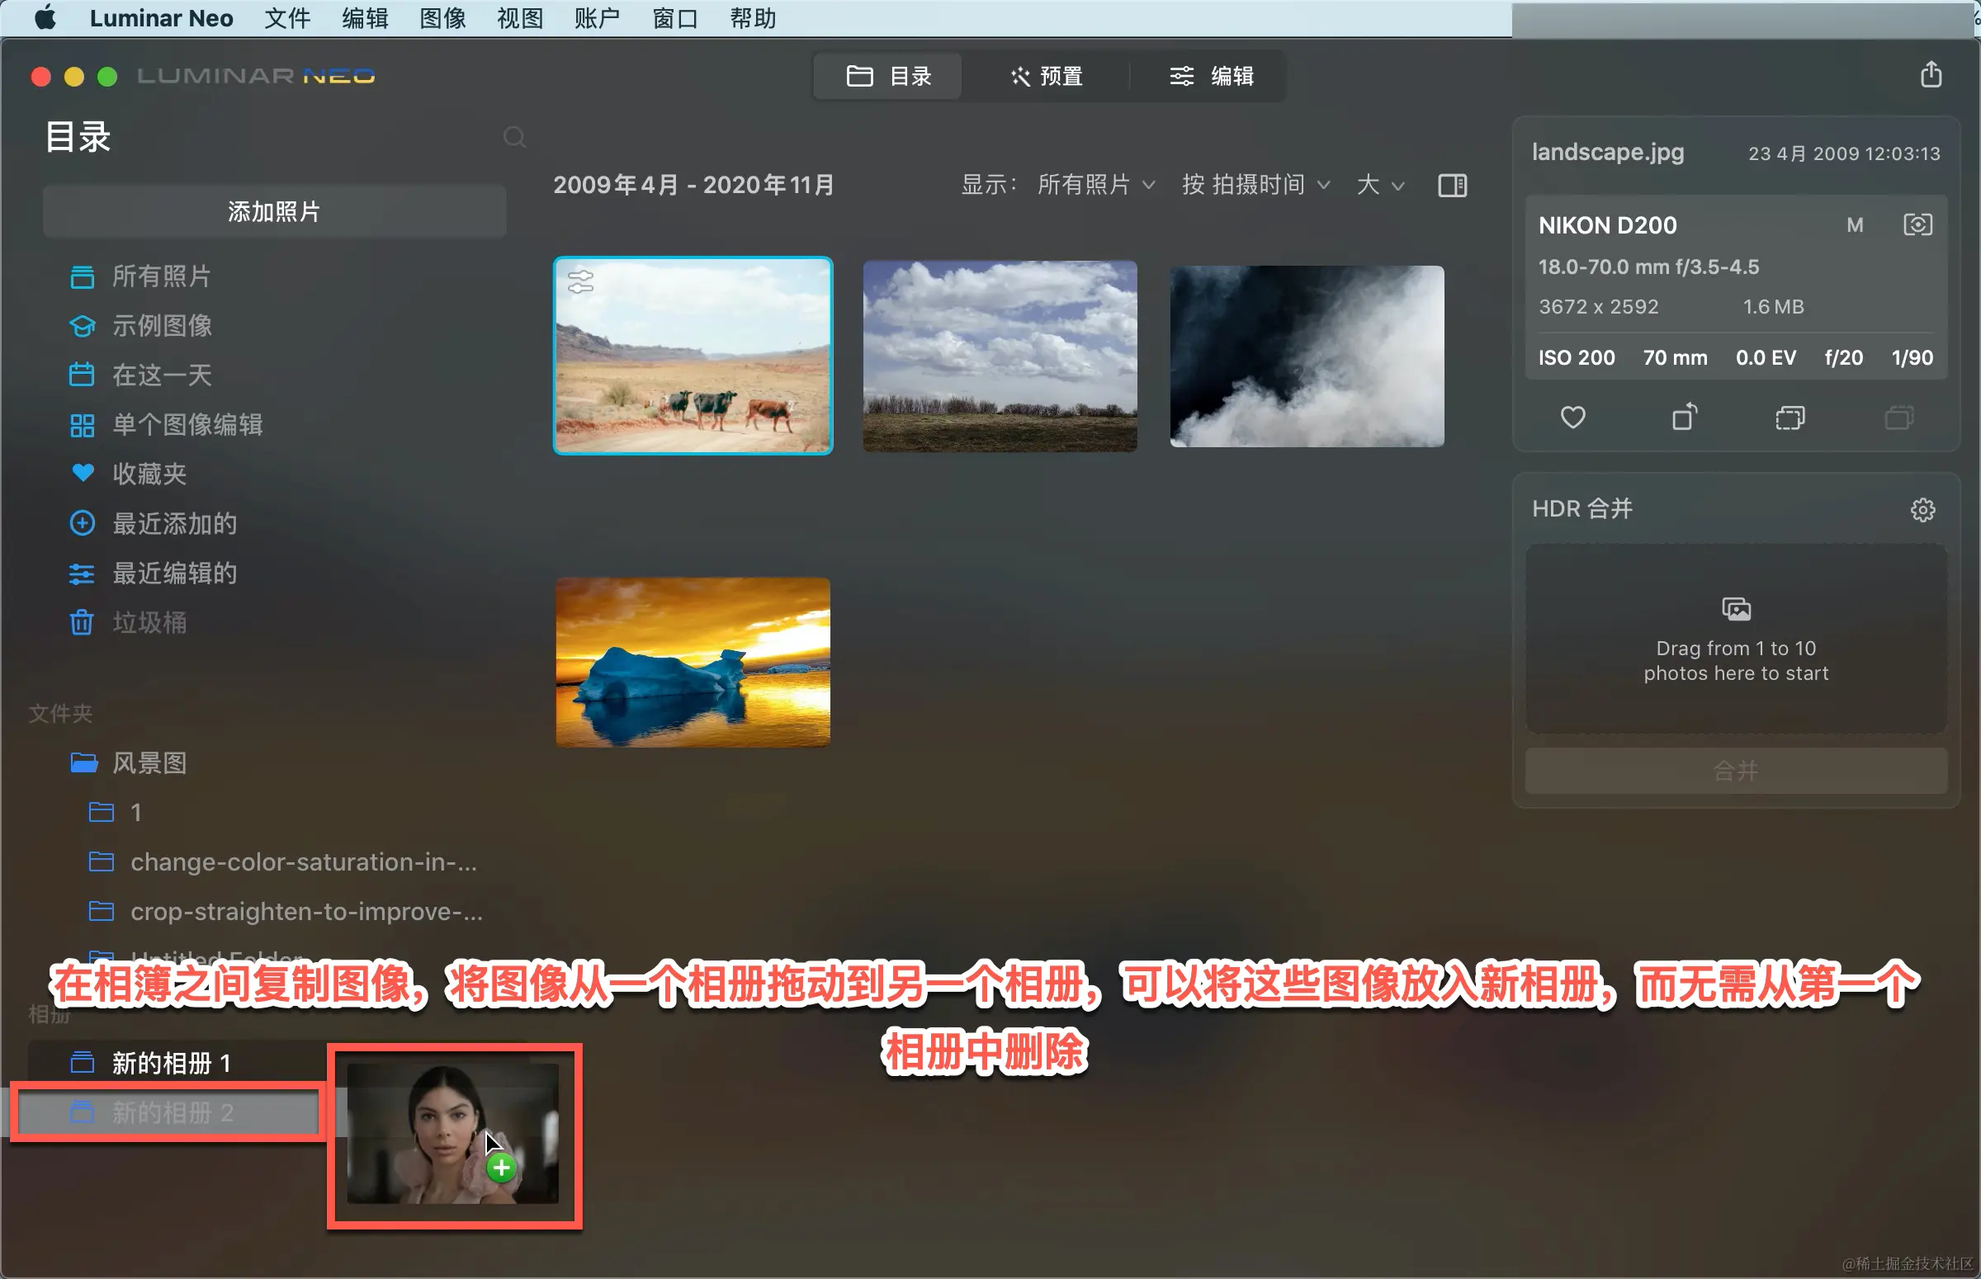Open the 图像 menu in menu bar
Screen dimensions: 1981x1279
(442, 18)
